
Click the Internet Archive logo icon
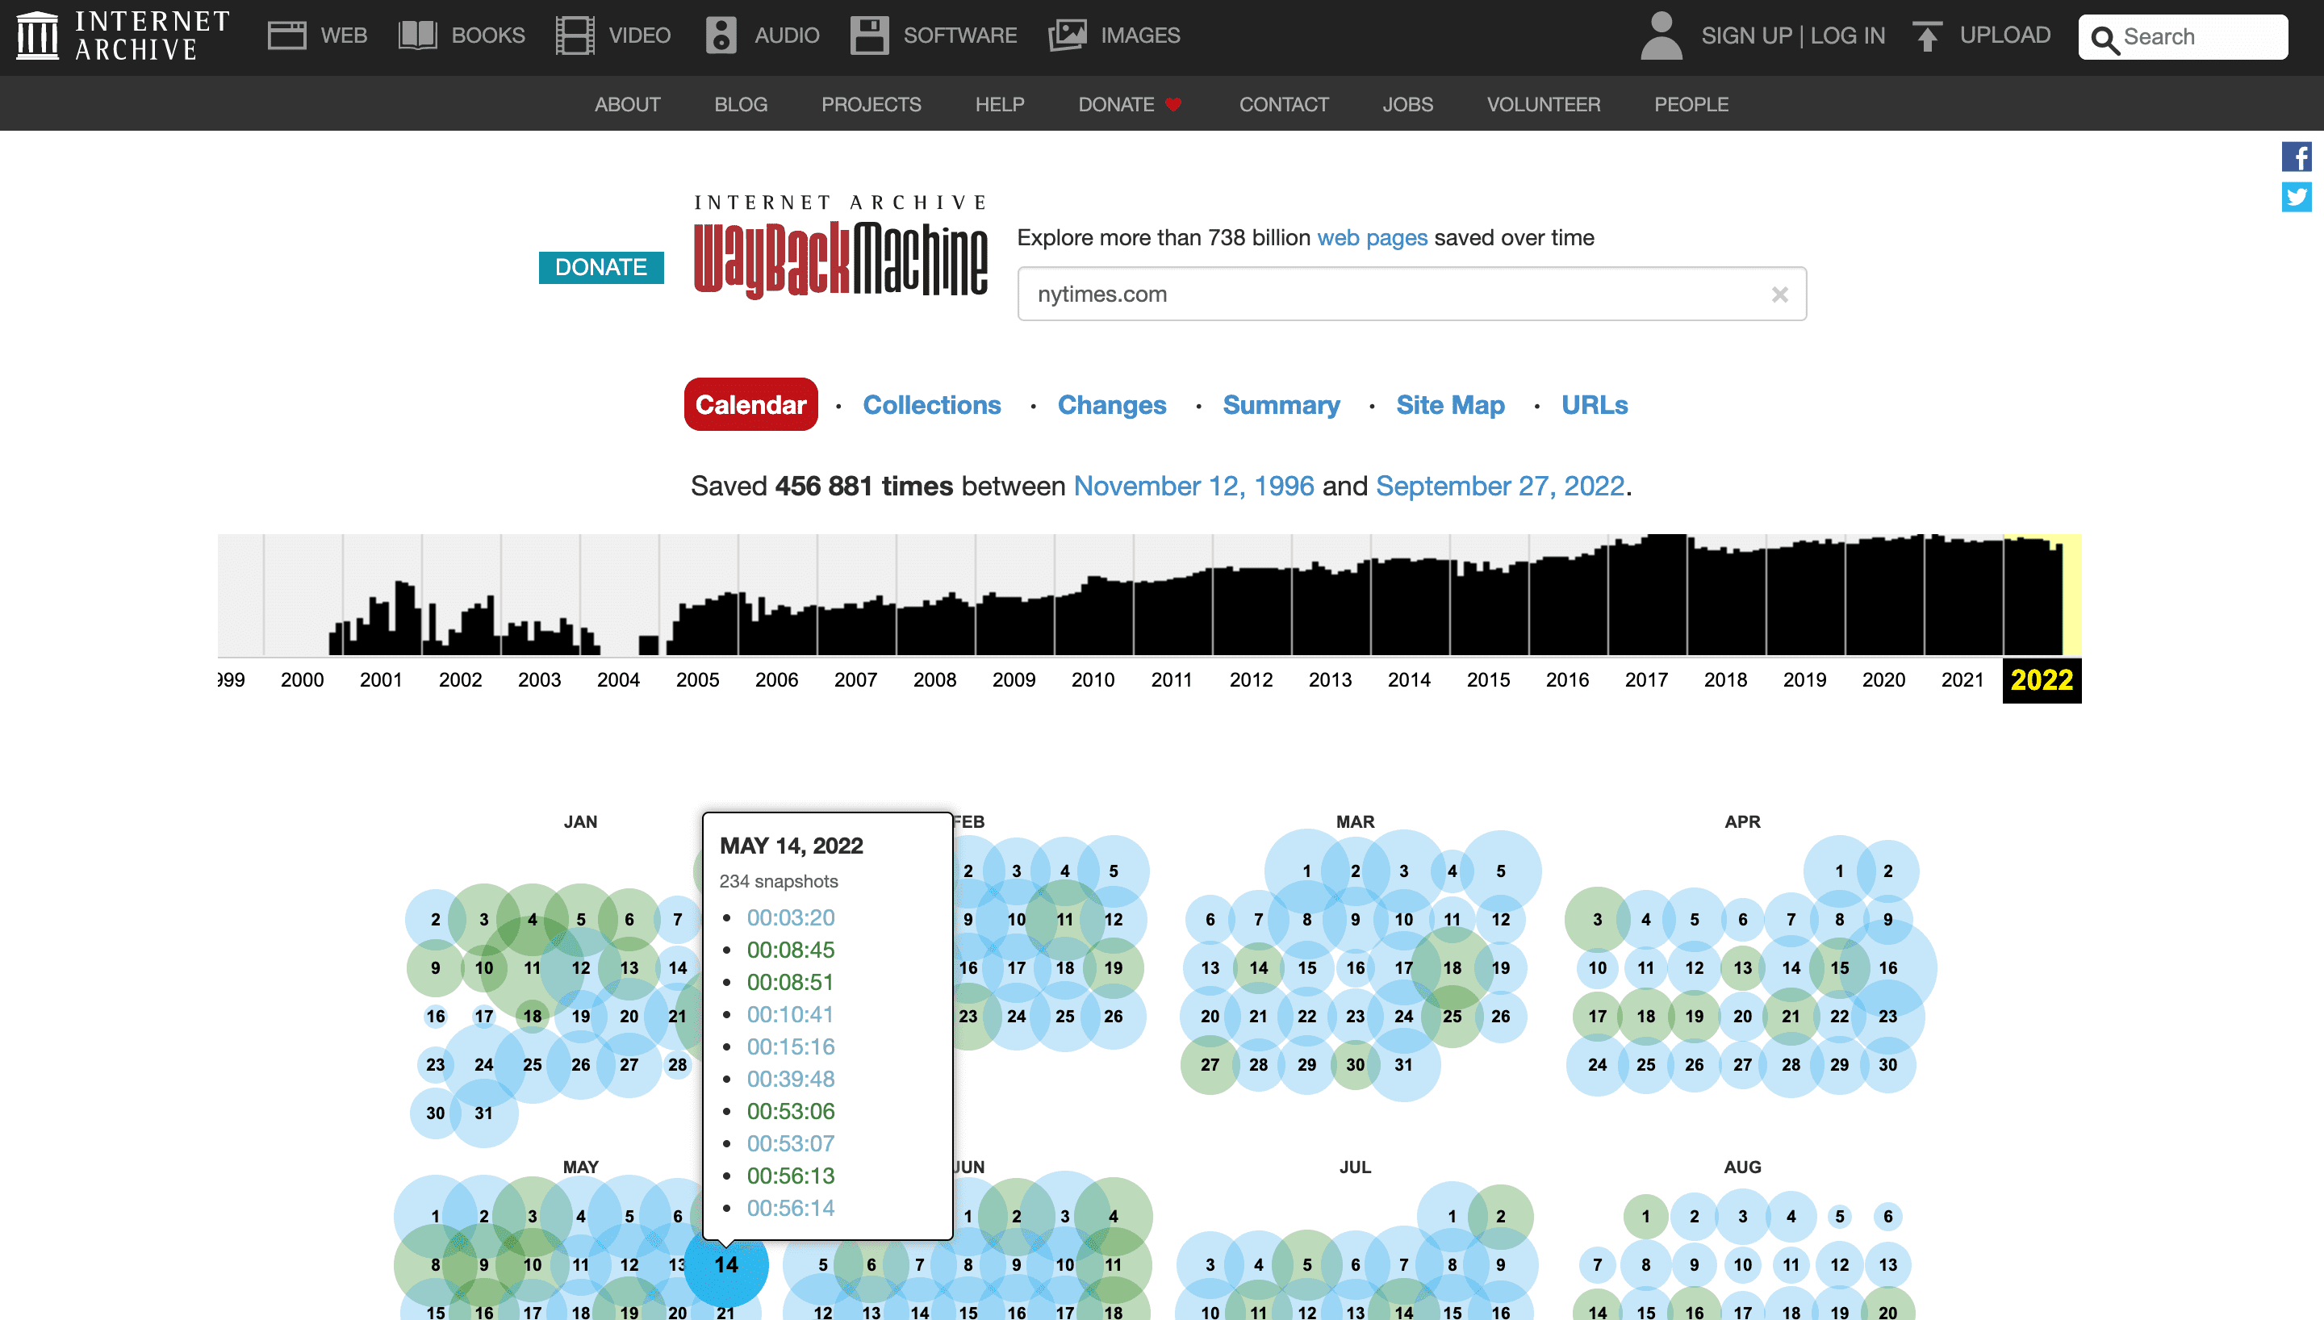37,36
